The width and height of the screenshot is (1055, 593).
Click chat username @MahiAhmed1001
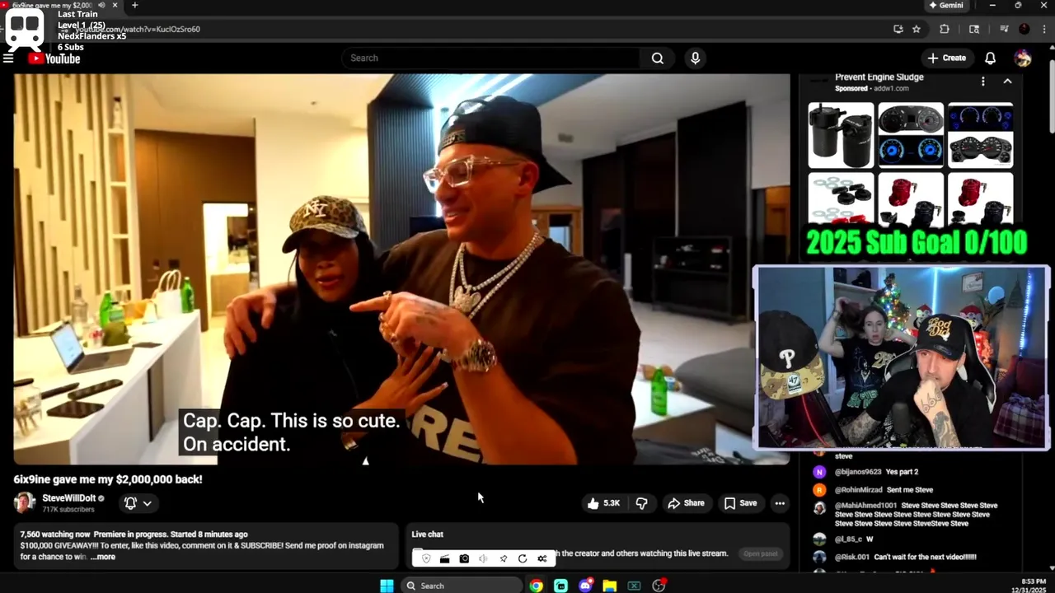coord(865,506)
